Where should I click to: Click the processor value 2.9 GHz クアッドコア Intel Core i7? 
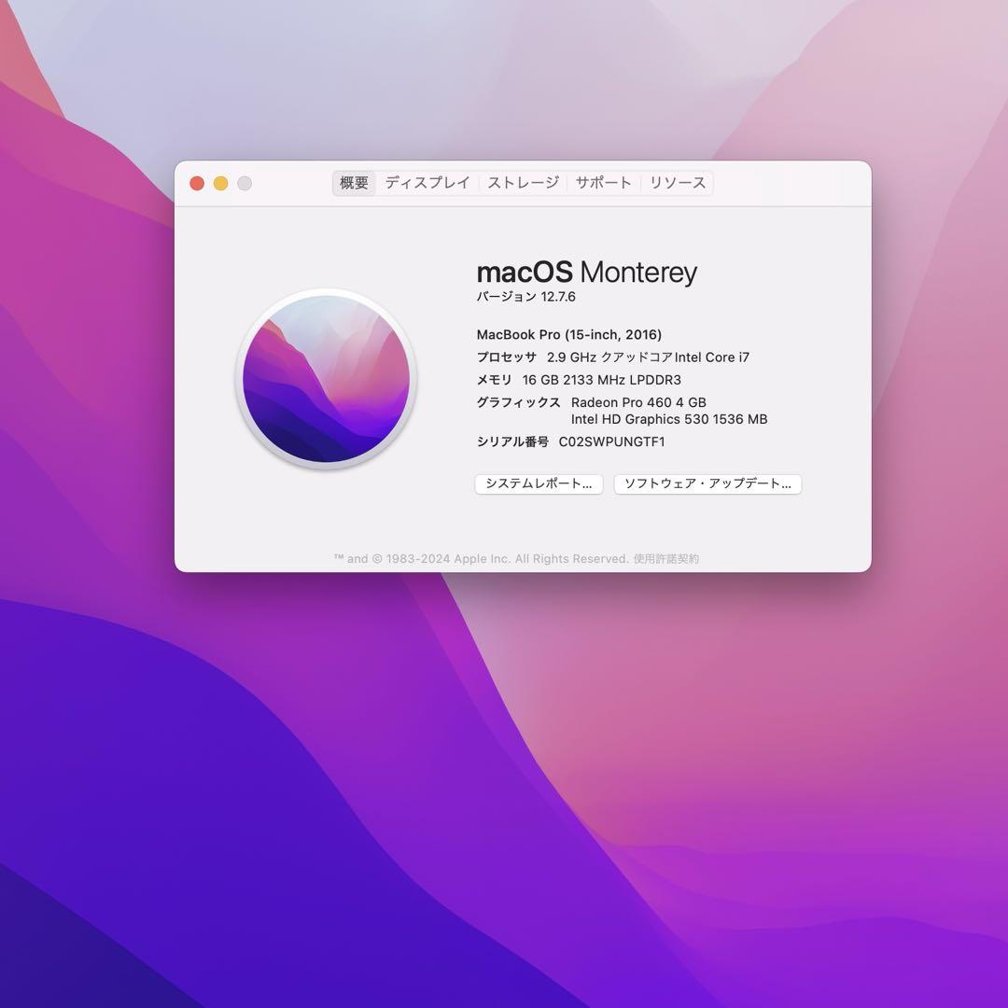click(x=648, y=357)
